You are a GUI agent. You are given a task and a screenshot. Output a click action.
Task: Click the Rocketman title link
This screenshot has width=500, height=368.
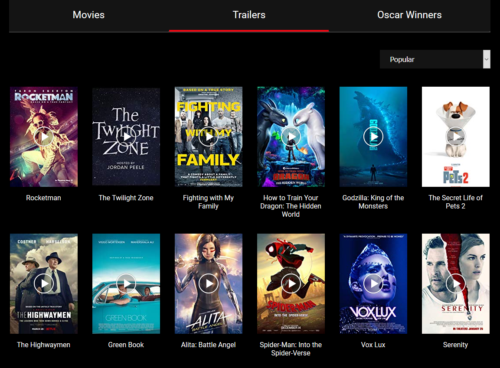coord(44,198)
